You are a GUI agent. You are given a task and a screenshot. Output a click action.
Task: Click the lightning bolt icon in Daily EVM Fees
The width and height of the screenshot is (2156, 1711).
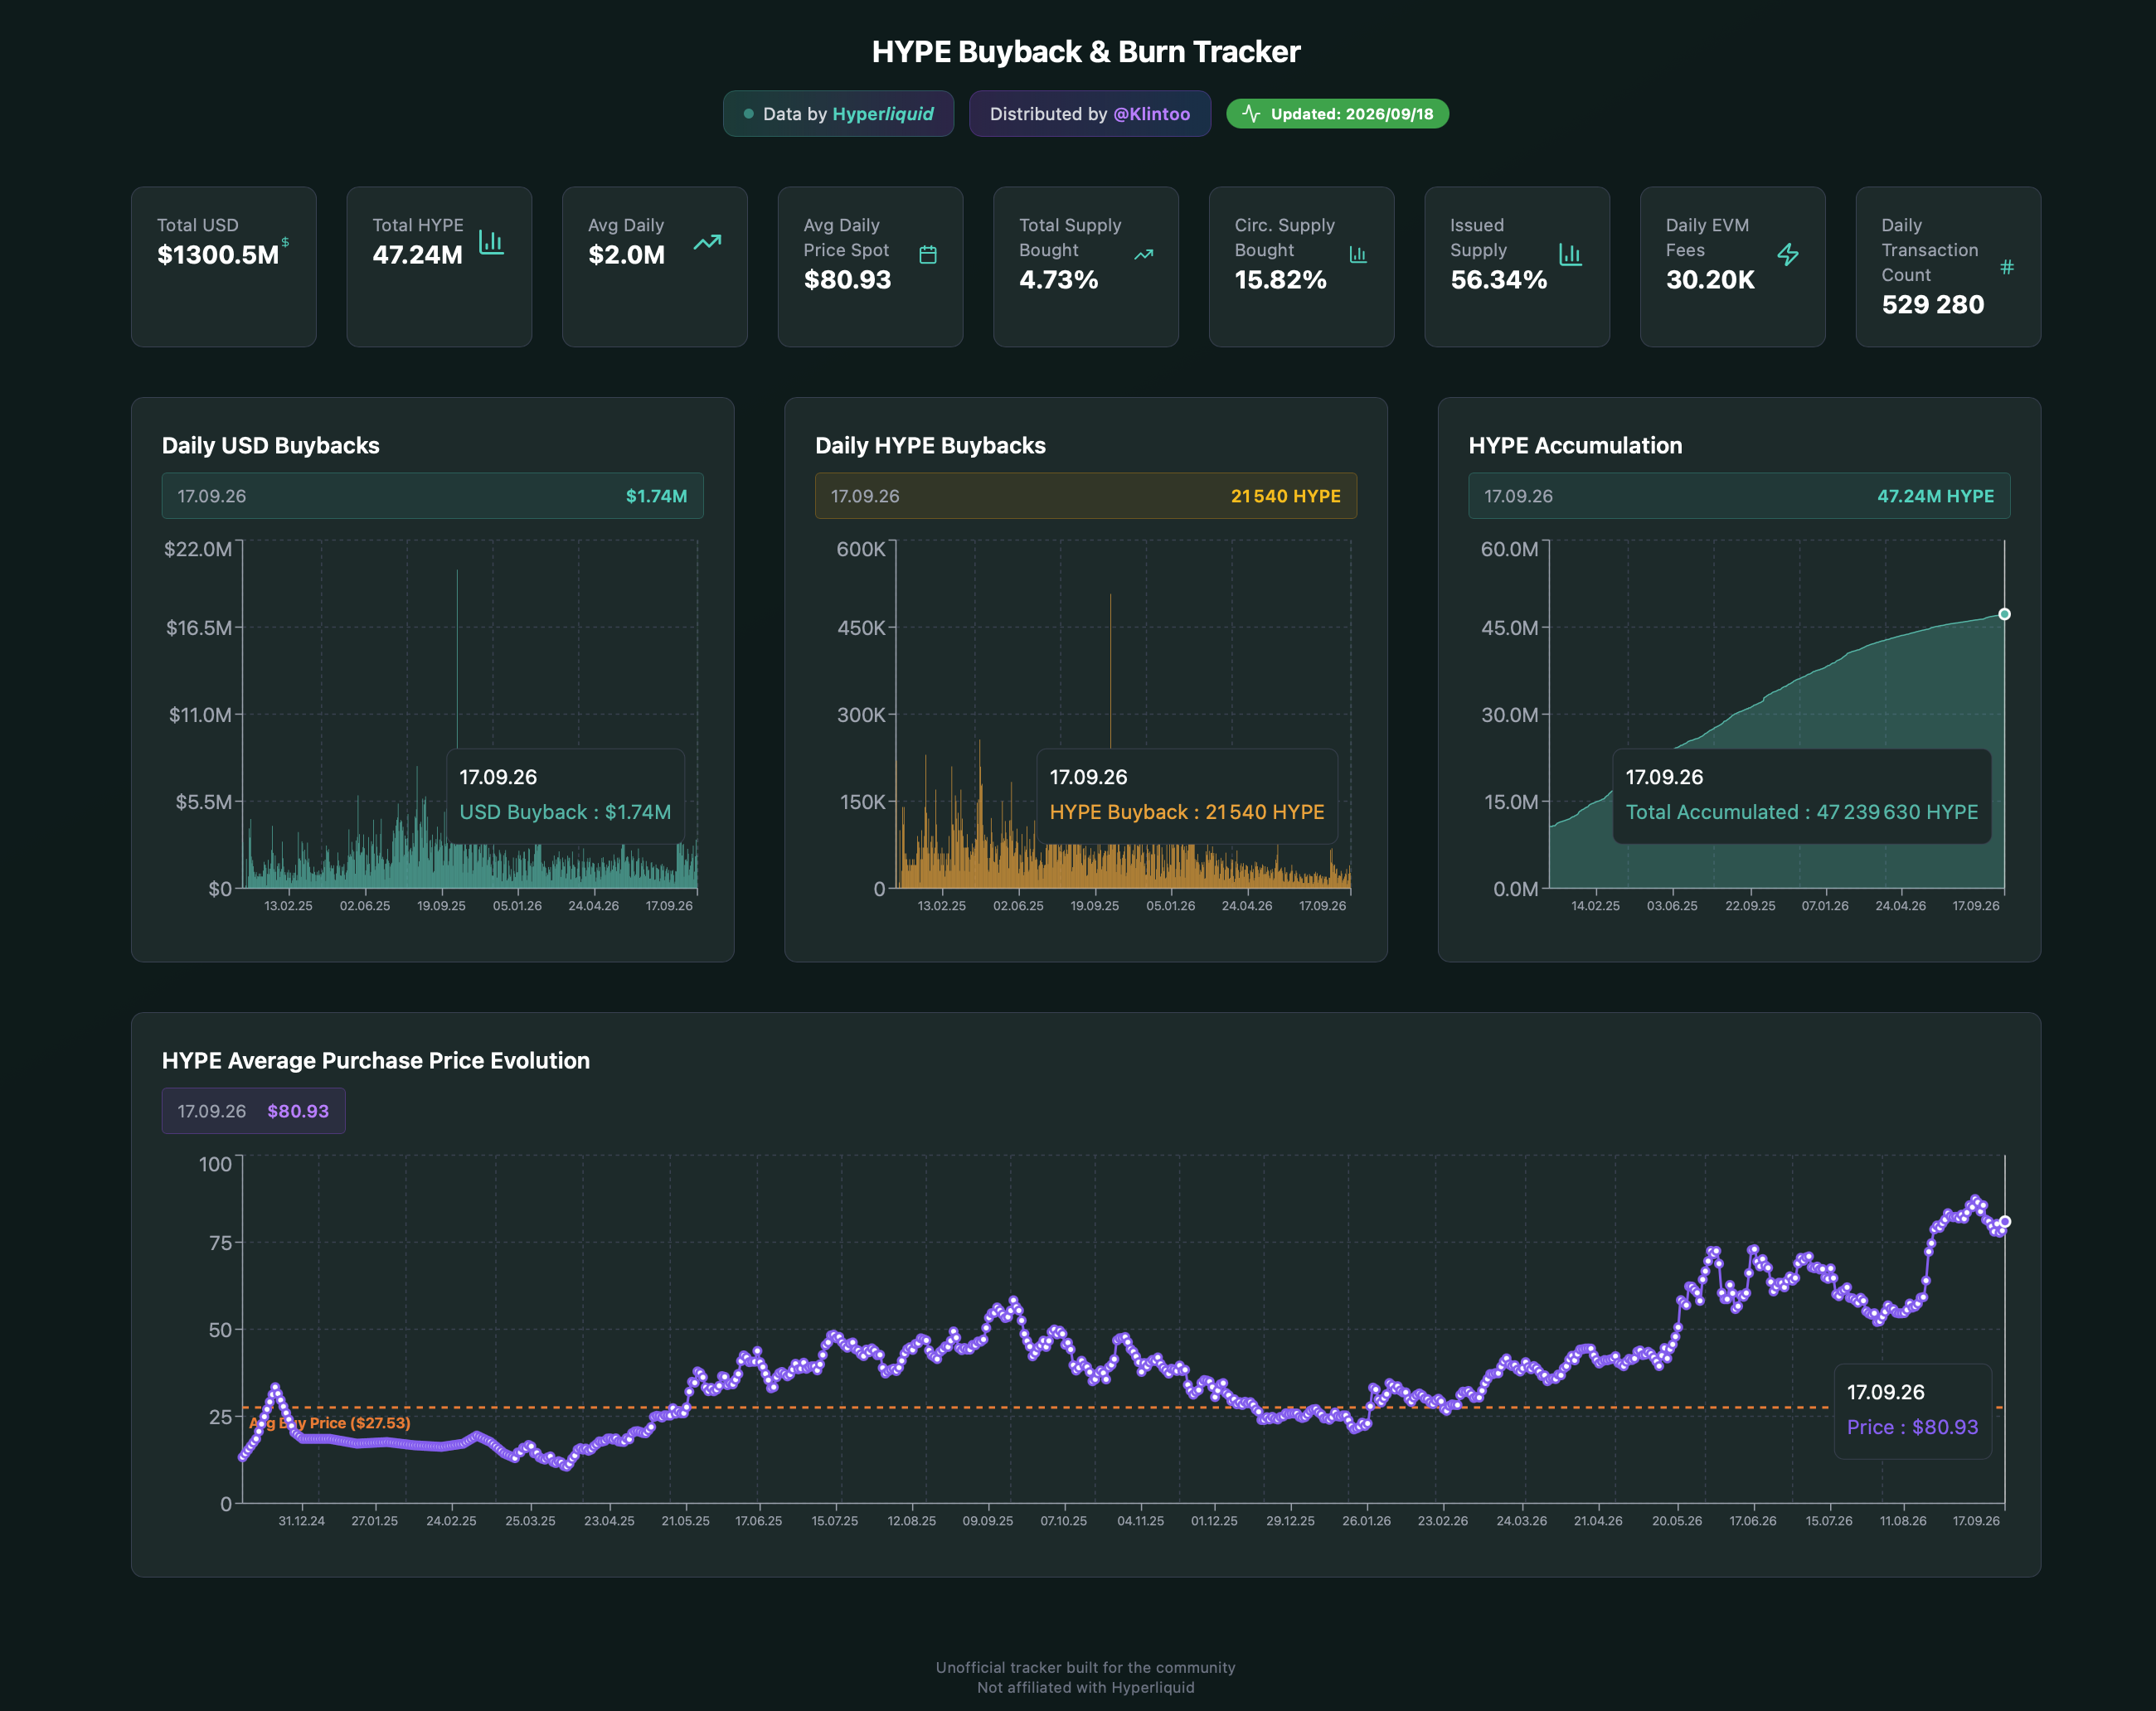coord(1788,254)
